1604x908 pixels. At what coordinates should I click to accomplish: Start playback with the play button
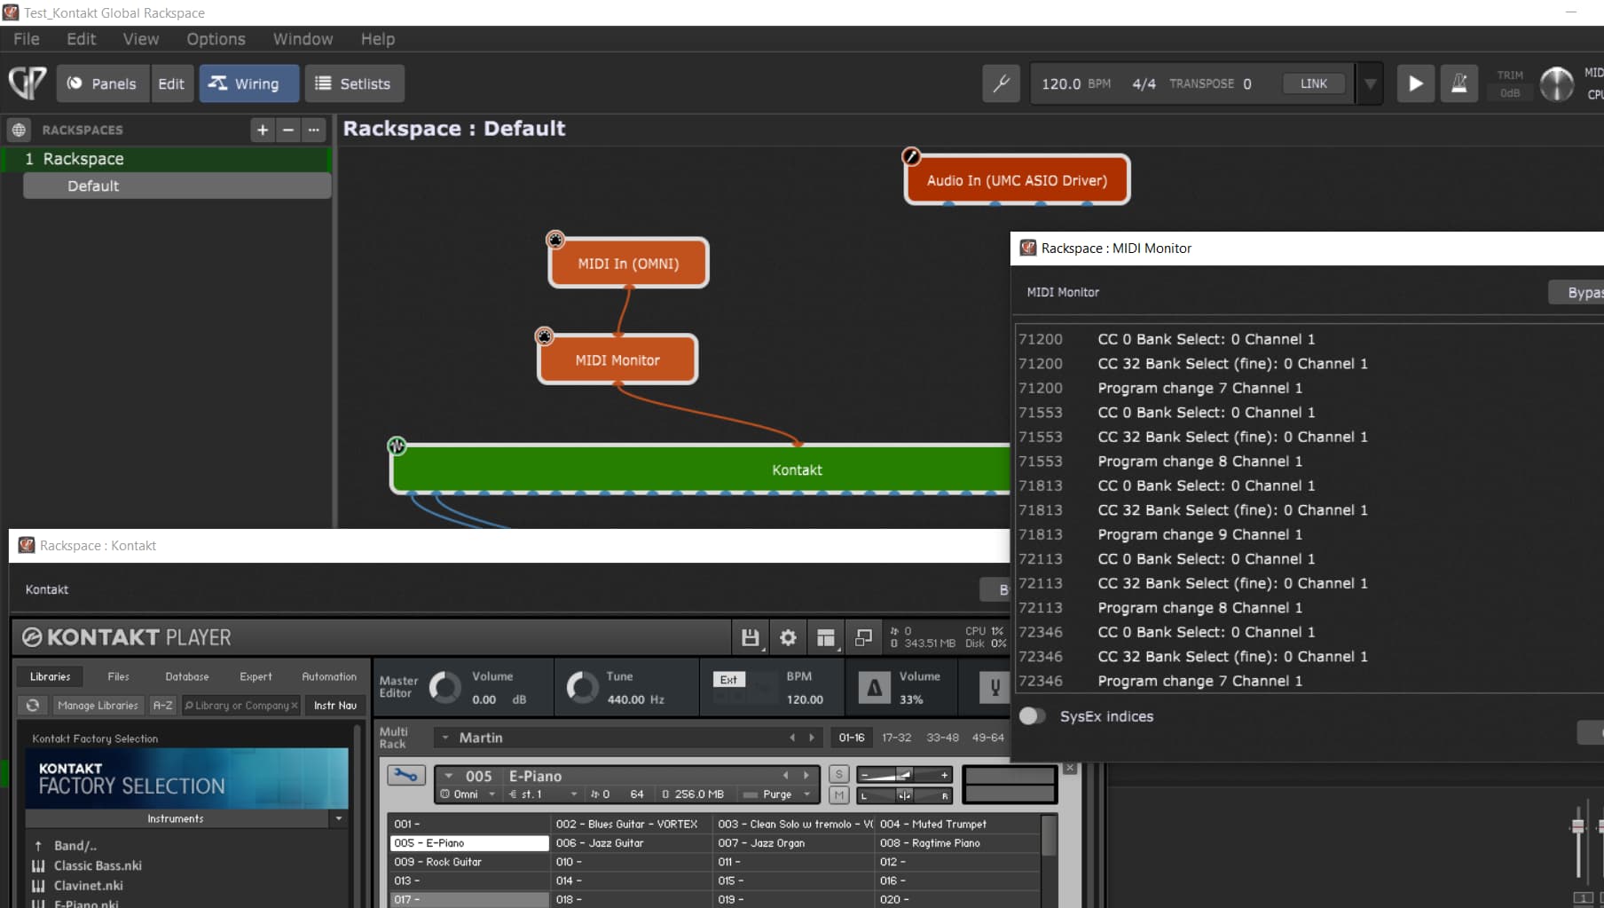[1416, 83]
